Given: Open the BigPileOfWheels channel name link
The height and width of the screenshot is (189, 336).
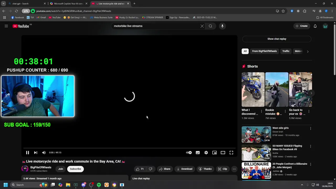Looking at the screenshot, I should (x=41, y=167).
